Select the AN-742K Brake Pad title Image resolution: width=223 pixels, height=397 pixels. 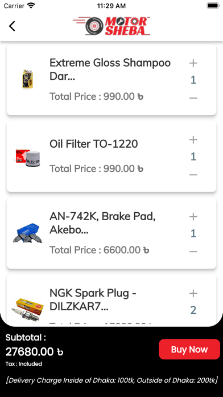[x=102, y=223]
